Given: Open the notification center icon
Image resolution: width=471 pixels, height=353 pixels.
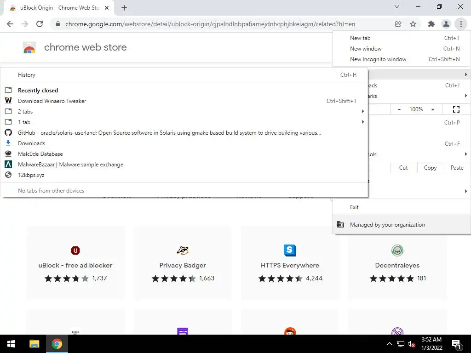Looking at the screenshot, I should (457, 344).
